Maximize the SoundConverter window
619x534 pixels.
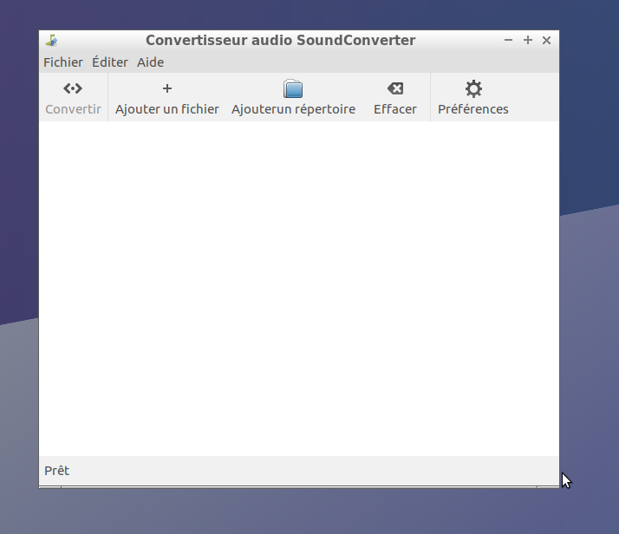click(527, 40)
